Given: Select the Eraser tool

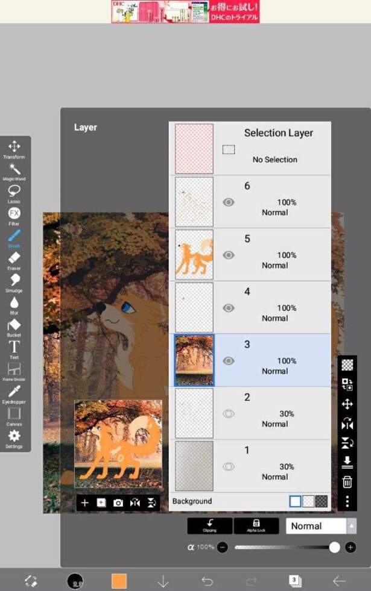Looking at the screenshot, I should click(x=14, y=261).
